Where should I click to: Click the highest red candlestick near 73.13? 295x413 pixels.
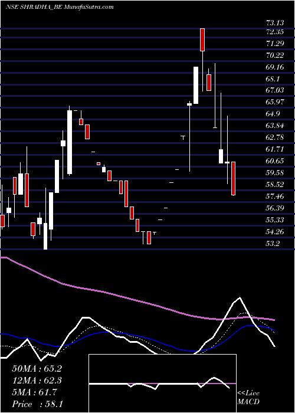click(202, 40)
